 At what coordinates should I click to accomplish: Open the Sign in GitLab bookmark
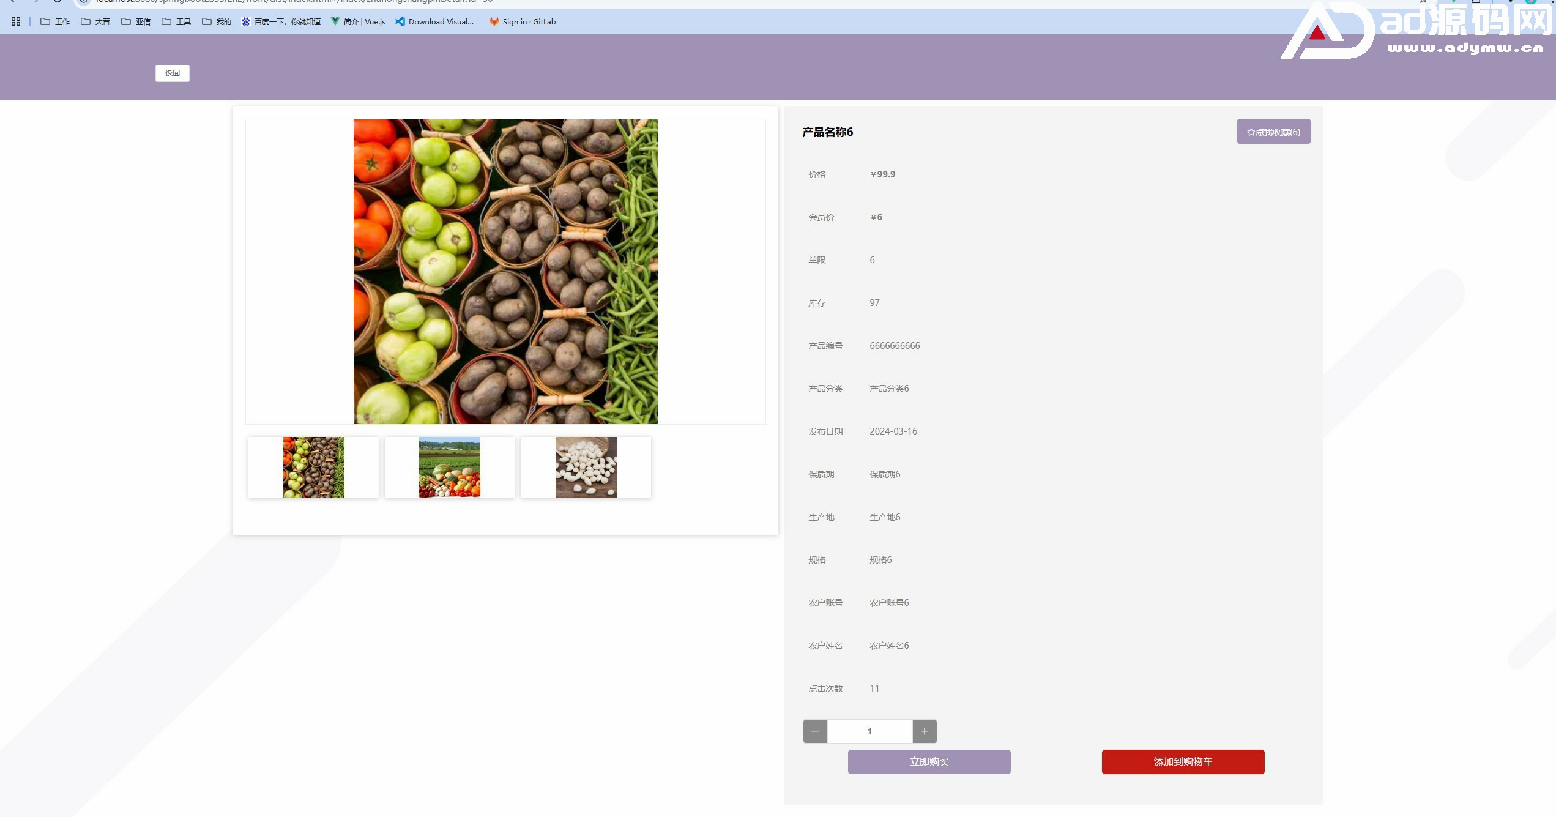(x=523, y=21)
